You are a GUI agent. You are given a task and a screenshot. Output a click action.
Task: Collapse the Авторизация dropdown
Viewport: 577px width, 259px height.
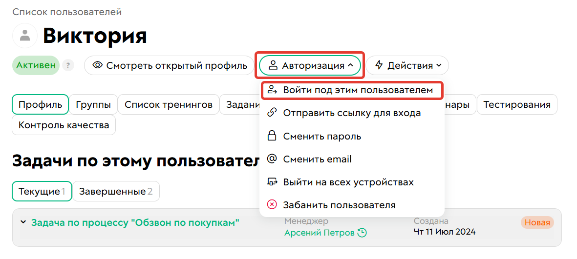[310, 65]
